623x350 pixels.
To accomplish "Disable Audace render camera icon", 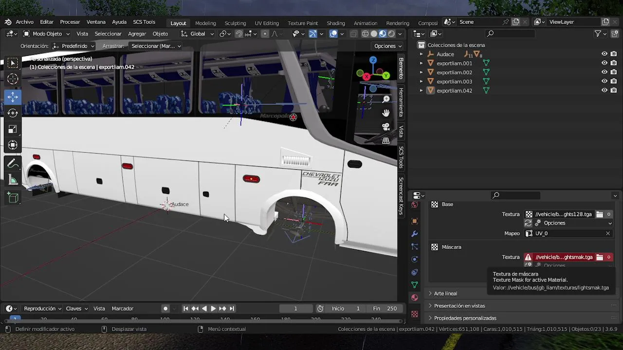I will click(x=614, y=54).
